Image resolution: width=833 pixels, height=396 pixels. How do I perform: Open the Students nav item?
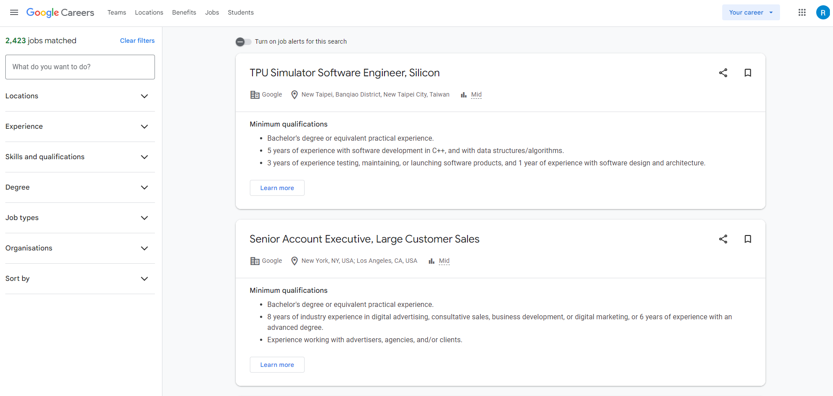pyautogui.click(x=241, y=12)
